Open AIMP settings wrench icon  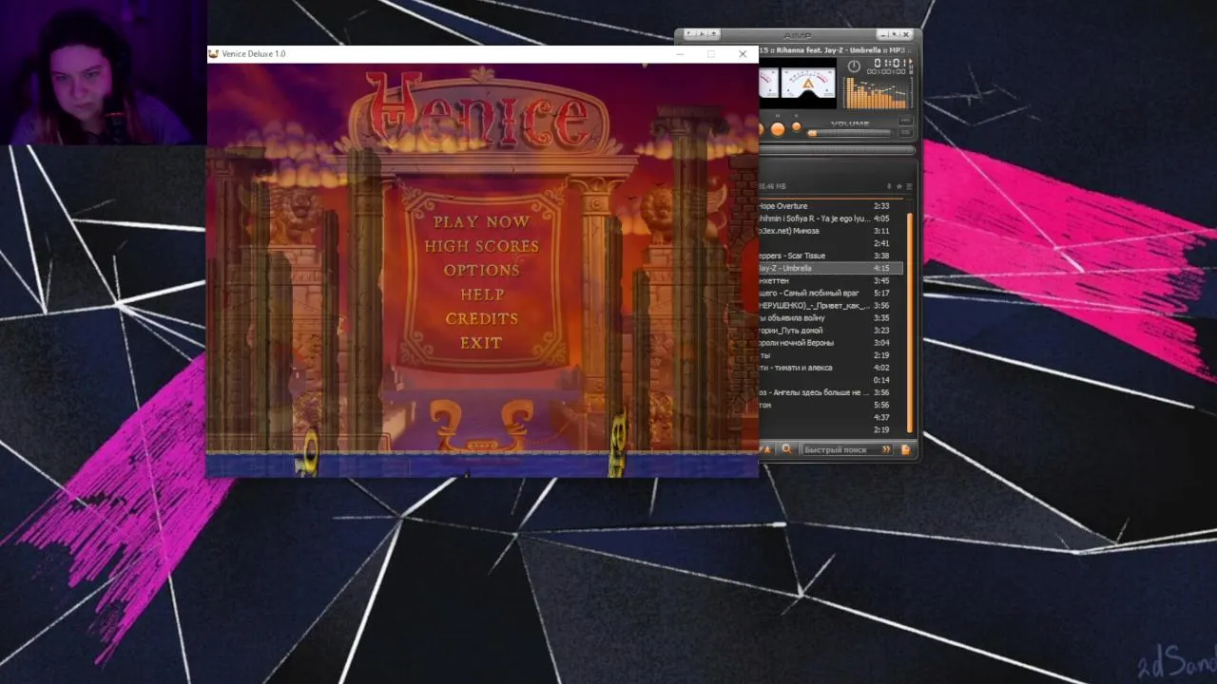click(703, 33)
